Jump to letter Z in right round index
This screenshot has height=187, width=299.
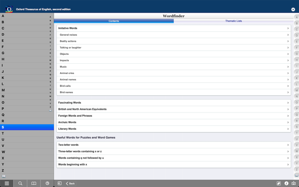(x=297, y=169)
